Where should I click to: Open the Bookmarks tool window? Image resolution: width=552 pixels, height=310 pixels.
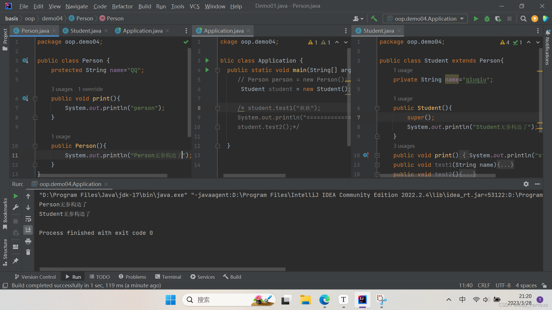click(5, 214)
